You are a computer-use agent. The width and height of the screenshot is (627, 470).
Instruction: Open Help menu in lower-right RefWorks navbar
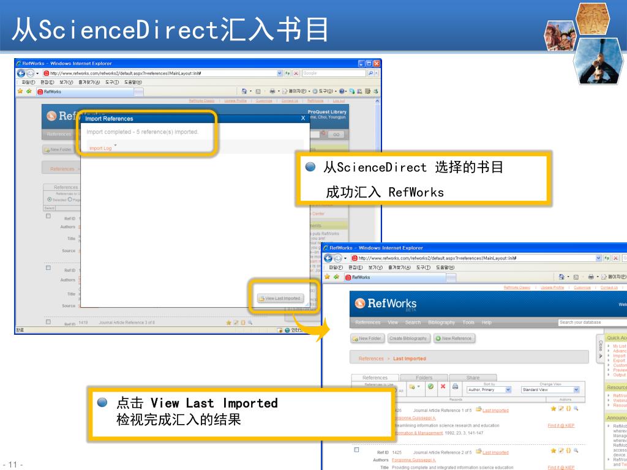pos(487,322)
